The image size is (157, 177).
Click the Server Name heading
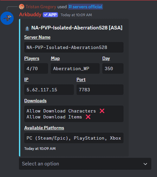(37, 37)
